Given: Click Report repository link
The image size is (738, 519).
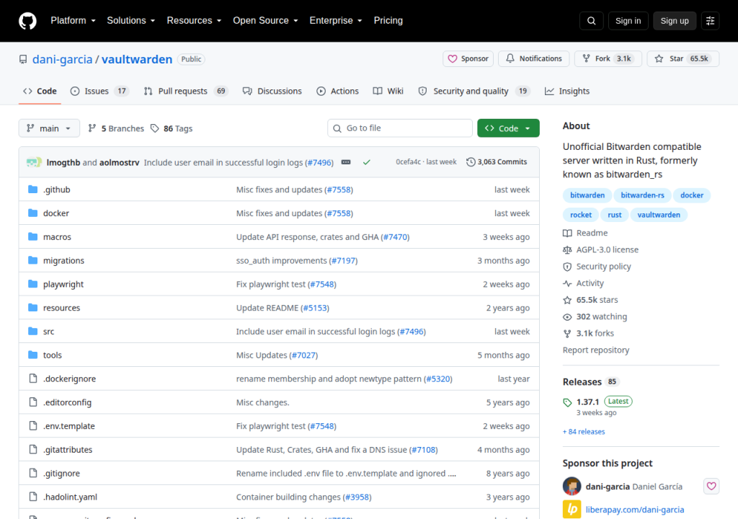Looking at the screenshot, I should pyautogui.click(x=596, y=350).
